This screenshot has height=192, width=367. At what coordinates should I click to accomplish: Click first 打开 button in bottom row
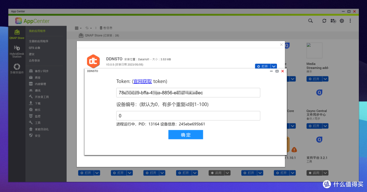click(x=86, y=173)
